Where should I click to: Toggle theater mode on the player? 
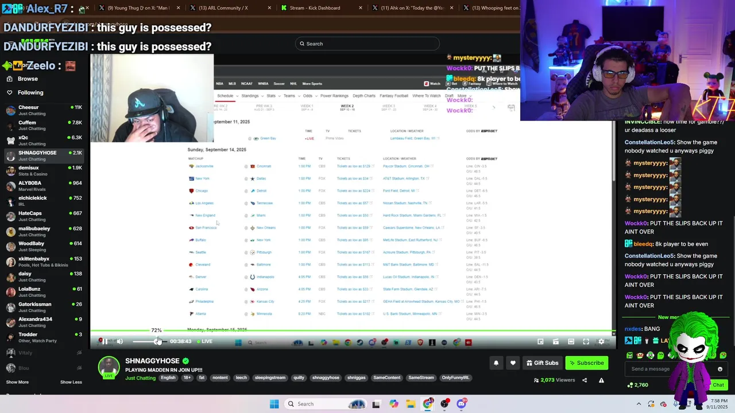coord(571,341)
